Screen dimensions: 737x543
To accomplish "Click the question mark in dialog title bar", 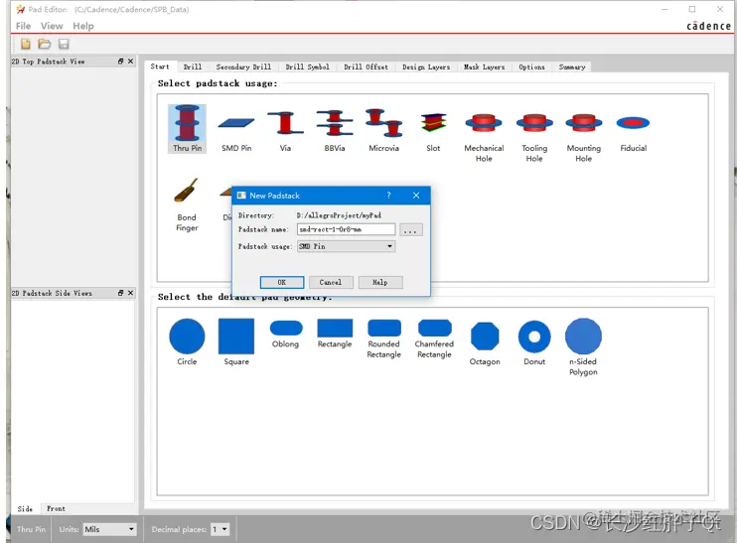I will [388, 196].
